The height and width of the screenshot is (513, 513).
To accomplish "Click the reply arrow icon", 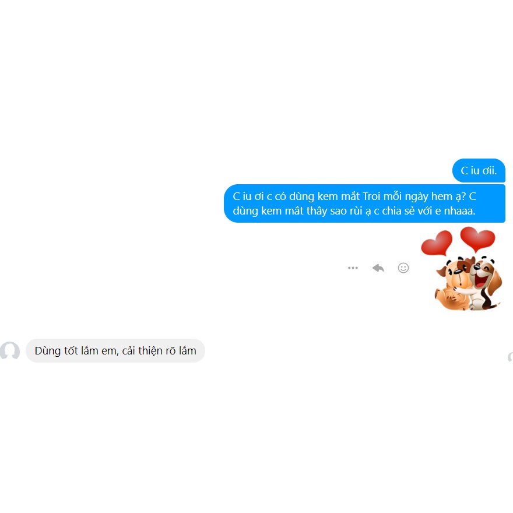I will pos(378,268).
